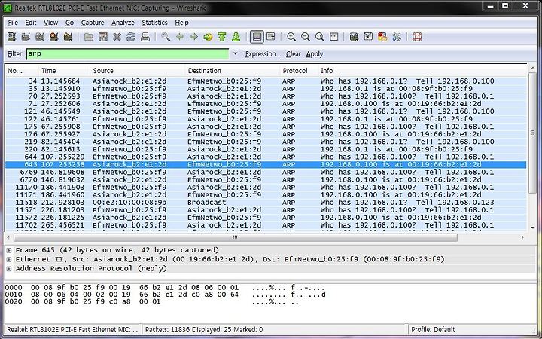Select packet 11518 from 00:e2:10:00:08:9b
Screen dimensions: 542x339
(266, 203)
